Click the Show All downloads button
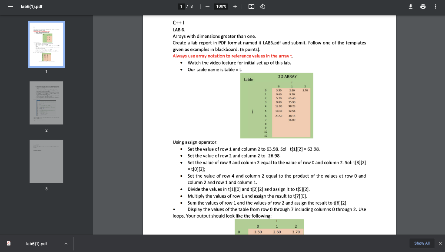Image resolution: width=445 pixels, height=252 pixels. click(422, 243)
